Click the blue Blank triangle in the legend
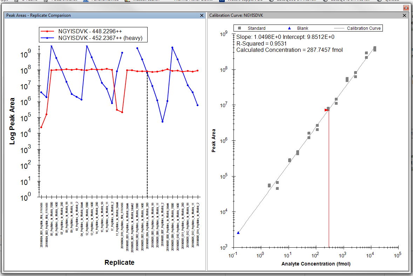Viewport: 413px width, 276px height. point(289,28)
